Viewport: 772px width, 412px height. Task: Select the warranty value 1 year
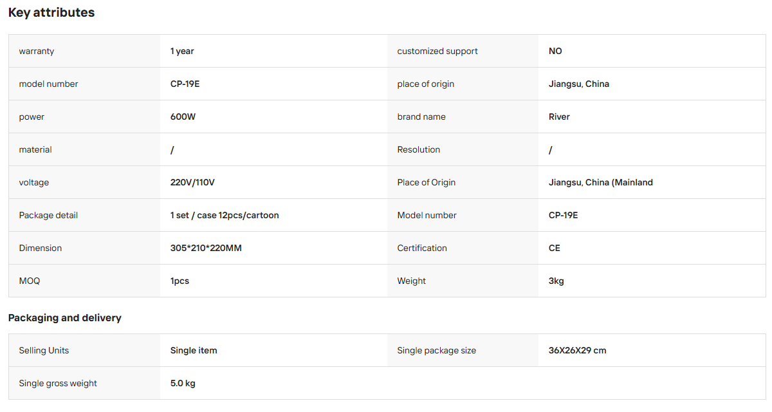(x=182, y=51)
